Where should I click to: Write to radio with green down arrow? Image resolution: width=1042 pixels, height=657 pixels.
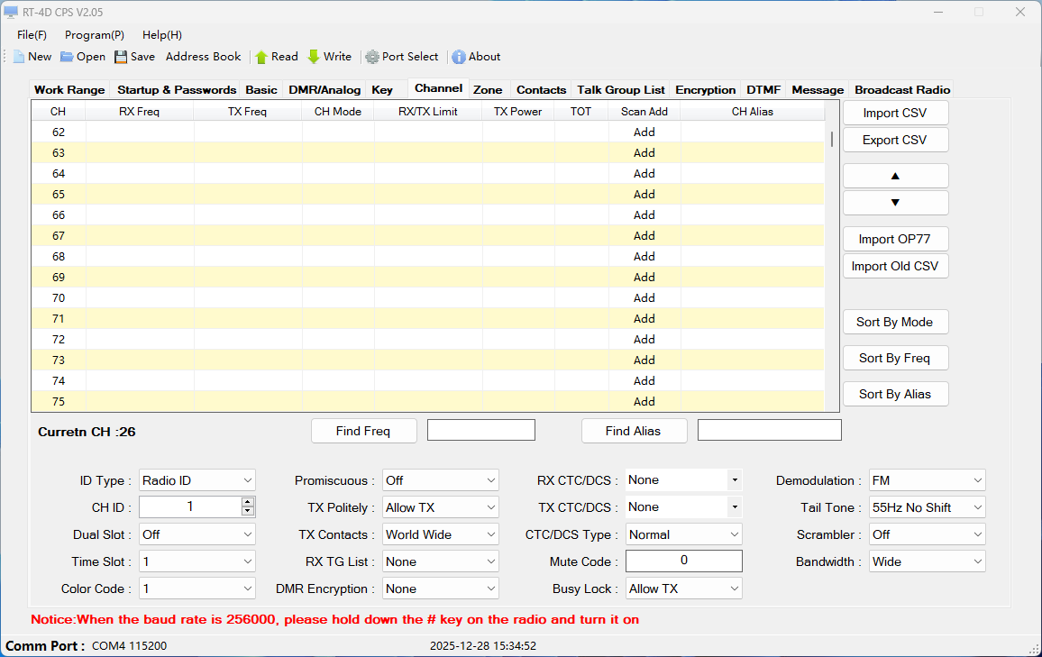click(x=314, y=57)
